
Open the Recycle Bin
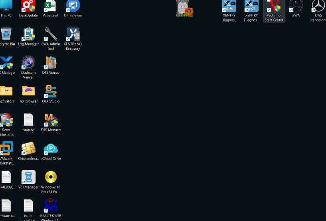pos(6,37)
